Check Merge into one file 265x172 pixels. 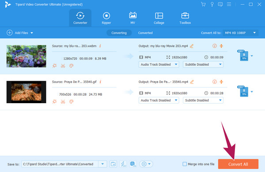185,164
